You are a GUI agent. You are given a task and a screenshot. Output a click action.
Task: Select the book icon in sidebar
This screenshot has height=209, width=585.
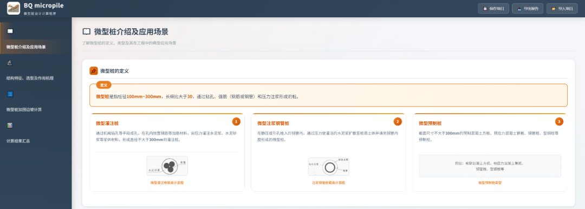[x=10, y=31]
